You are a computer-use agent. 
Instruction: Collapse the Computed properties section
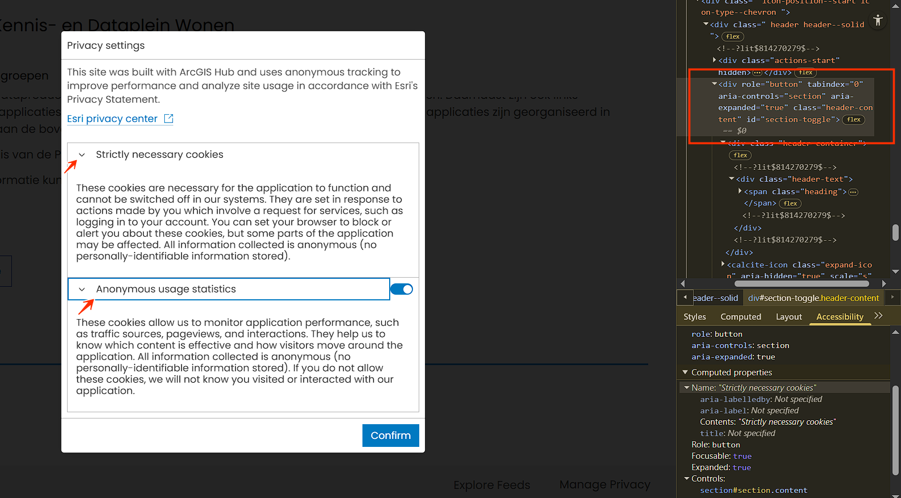click(x=685, y=373)
